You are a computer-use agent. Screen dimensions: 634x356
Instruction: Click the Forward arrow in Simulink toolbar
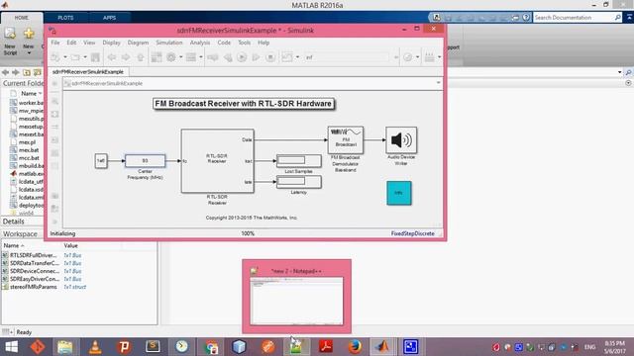126,57
